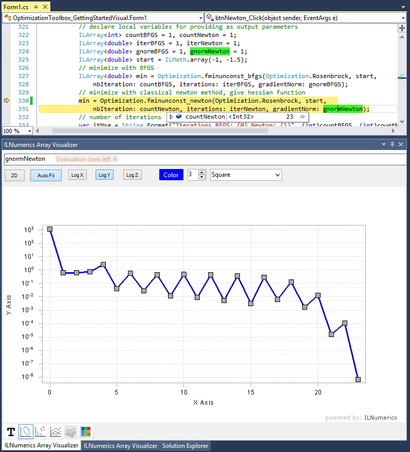The width and height of the screenshot is (410, 452).
Task: Increase the marker size stepper
Action: 202,172
